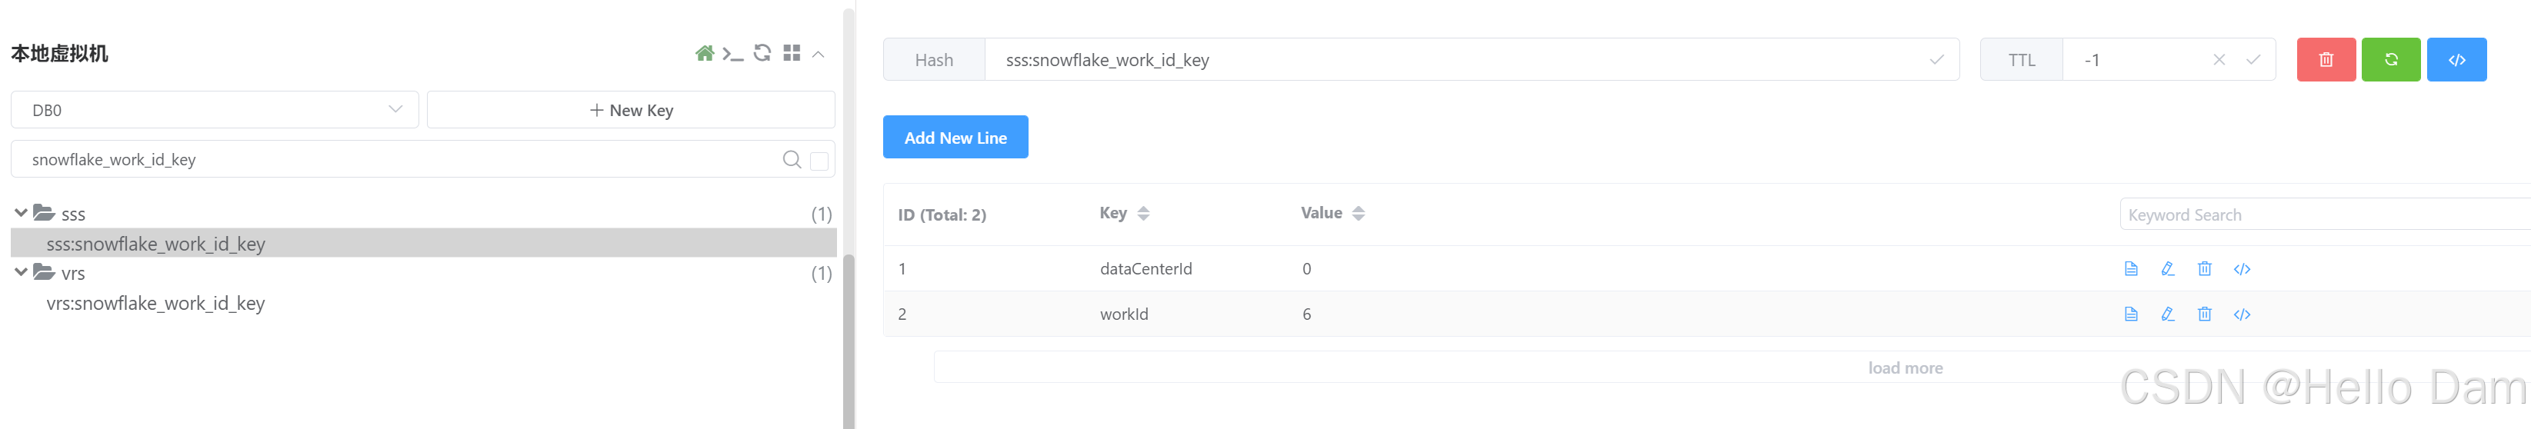Select the sss folder node
This screenshot has width=2531, height=429.
[x=74, y=214]
